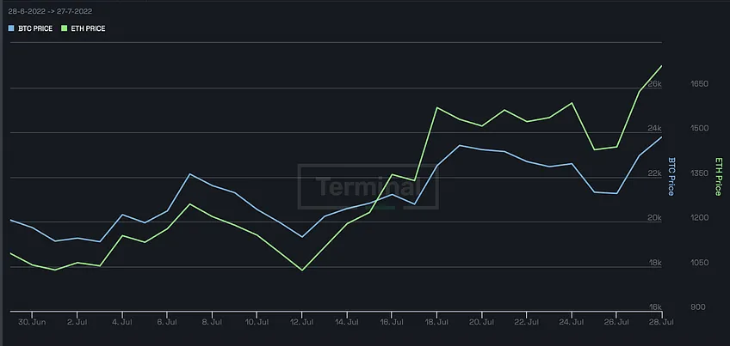This screenshot has width=730, height=346.
Task: Click the 28. Jul x-axis label
Action: (661, 321)
